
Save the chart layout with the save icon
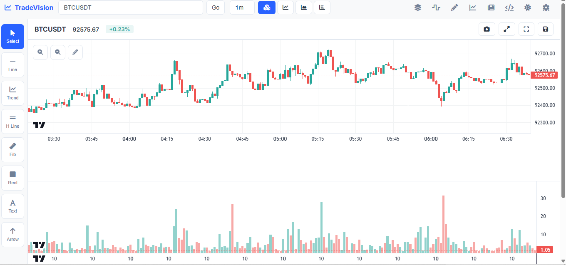pos(545,29)
